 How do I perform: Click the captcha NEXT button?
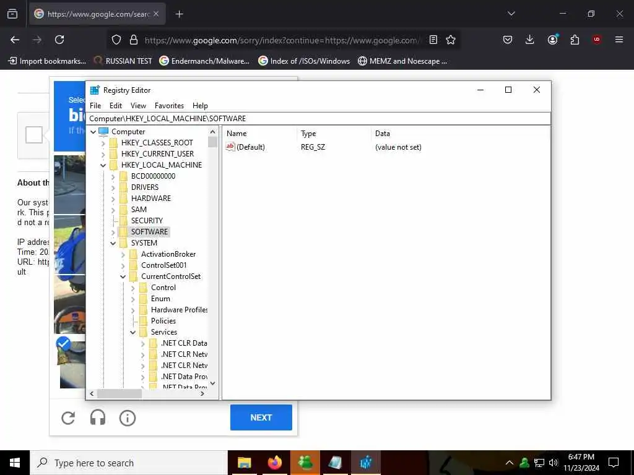click(x=261, y=417)
